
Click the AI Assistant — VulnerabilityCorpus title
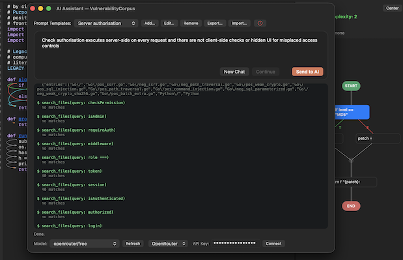coord(96,8)
